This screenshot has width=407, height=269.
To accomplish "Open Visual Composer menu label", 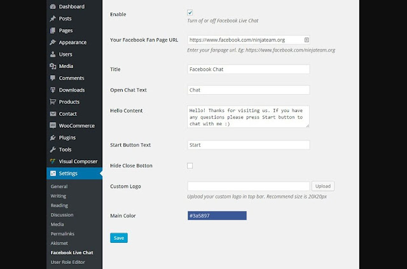I will click(x=78, y=162).
